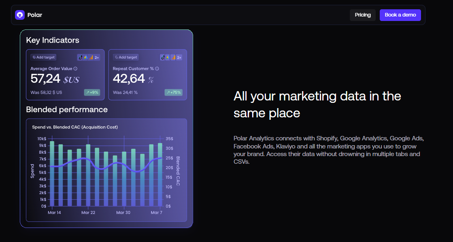
Task: Click the 57,24 value
Action: tap(45, 79)
